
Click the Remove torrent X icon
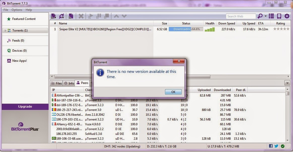coord(81,16)
